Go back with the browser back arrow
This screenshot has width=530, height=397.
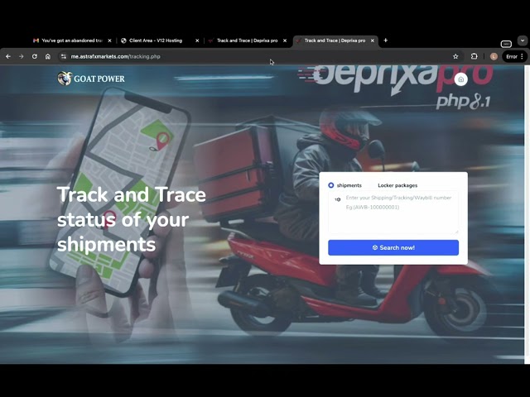pyautogui.click(x=8, y=56)
